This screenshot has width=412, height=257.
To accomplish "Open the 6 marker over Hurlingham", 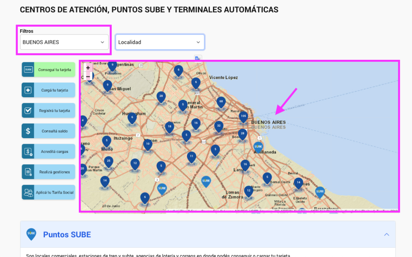I will 132,119.
